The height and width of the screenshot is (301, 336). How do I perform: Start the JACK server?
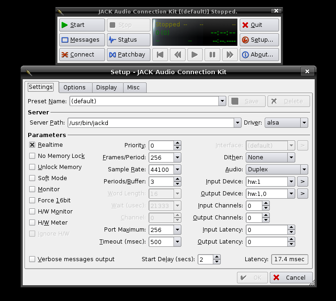82,25
